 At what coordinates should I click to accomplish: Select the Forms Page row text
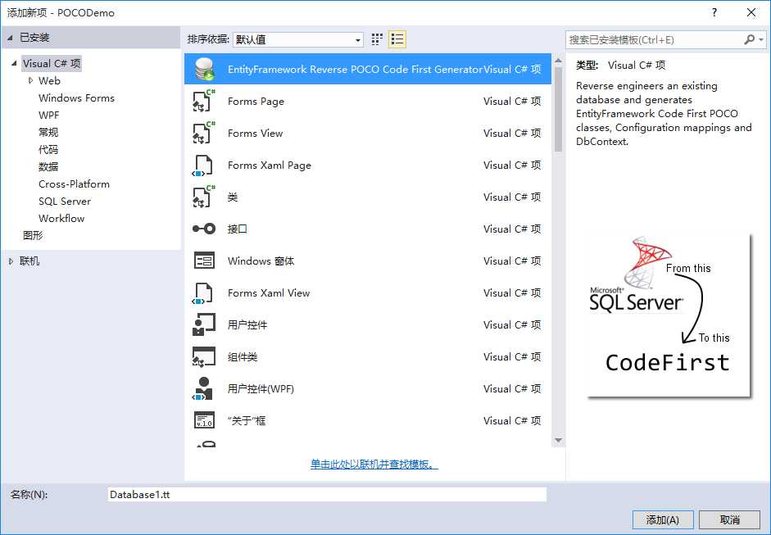click(x=256, y=102)
